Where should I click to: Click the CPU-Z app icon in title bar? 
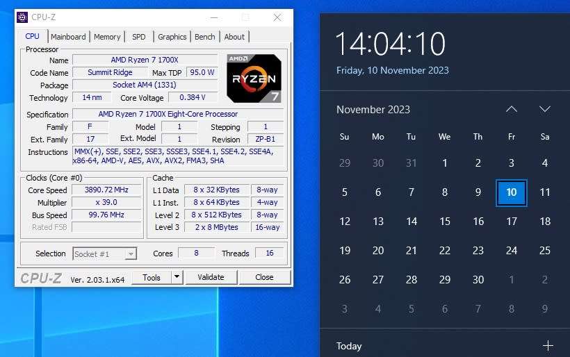pos(22,17)
